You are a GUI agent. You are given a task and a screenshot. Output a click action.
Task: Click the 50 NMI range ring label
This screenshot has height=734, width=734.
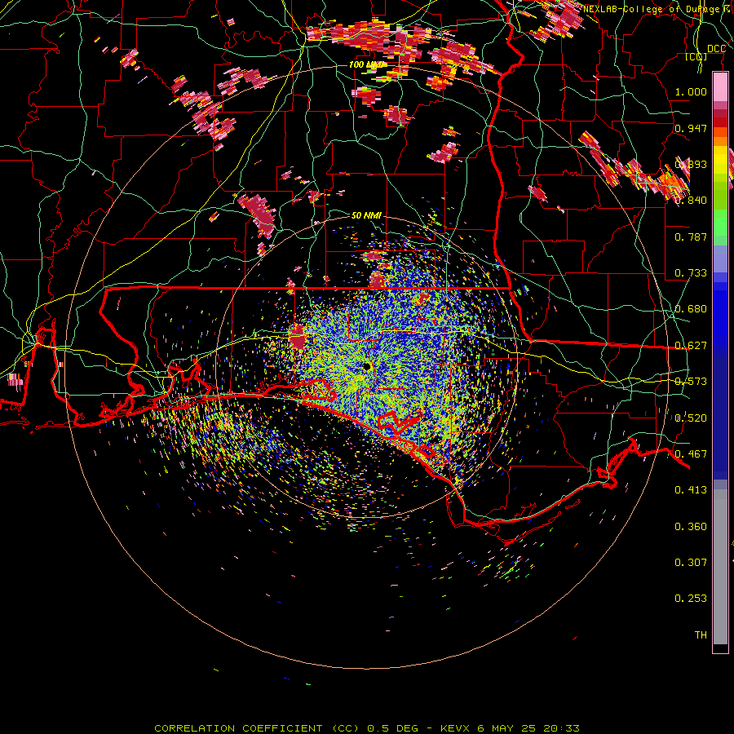[366, 215]
